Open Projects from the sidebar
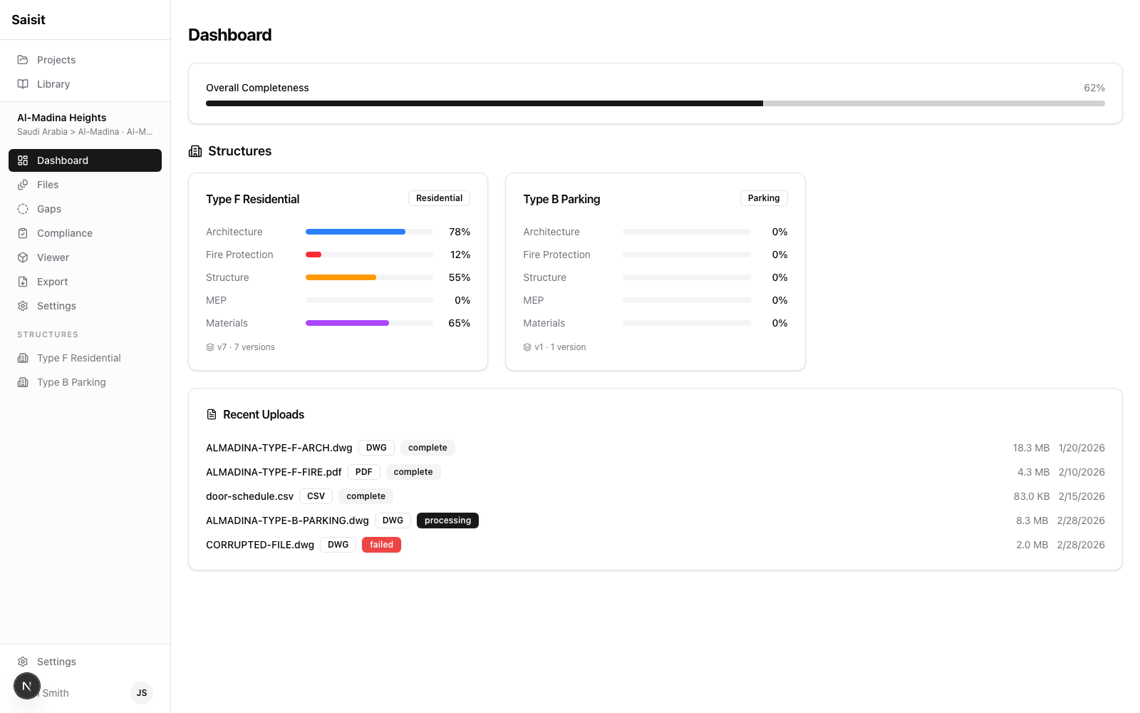Screen dimensions: 1140x713 point(85,60)
